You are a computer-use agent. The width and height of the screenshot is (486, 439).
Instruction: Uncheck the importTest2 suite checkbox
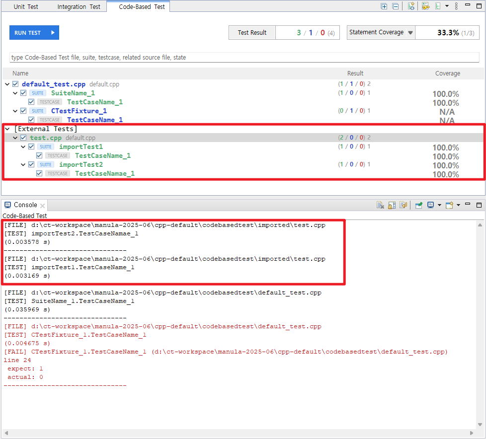[31, 164]
